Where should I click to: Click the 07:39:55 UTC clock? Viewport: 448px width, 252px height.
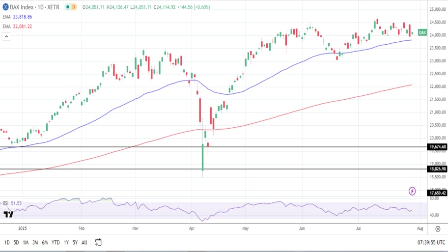(x=431, y=242)
